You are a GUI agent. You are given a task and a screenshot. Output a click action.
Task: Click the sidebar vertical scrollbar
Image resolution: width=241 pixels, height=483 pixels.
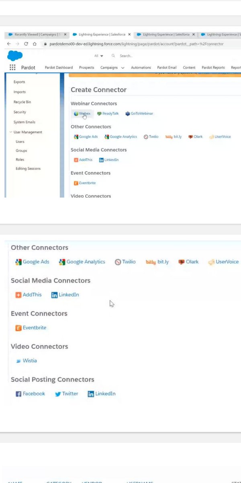[x=62, y=135]
